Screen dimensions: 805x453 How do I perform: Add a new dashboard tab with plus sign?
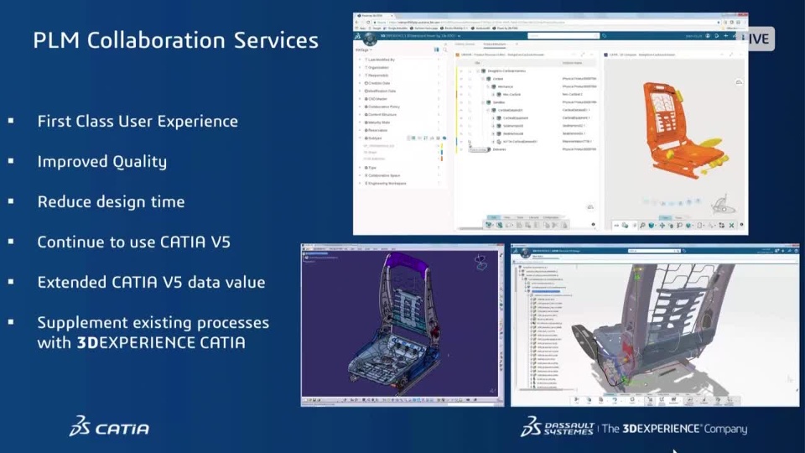(x=517, y=44)
